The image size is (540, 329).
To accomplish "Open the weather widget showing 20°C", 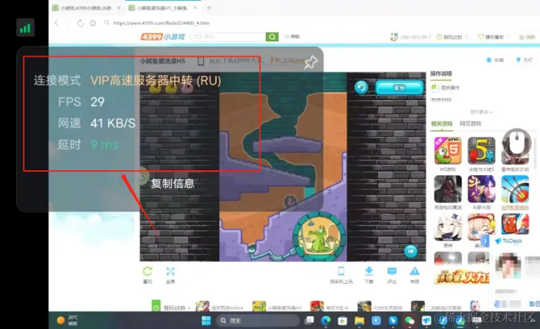I will 67,320.
